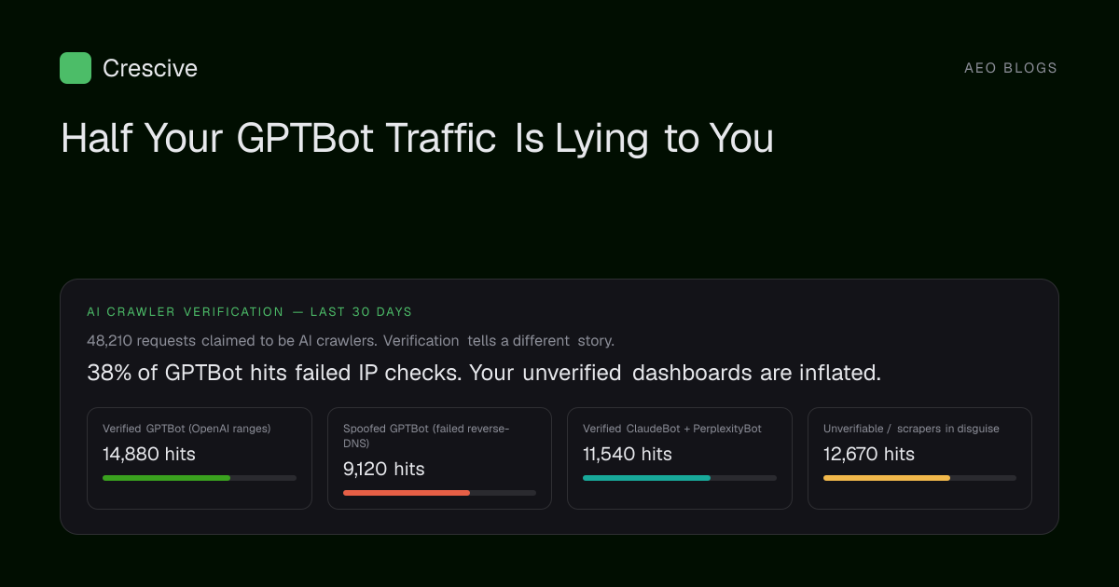This screenshot has width=1119, height=587.
Task: Open the Verified ClaudeBot + PerplexityBot card
Action: [680, 458]
